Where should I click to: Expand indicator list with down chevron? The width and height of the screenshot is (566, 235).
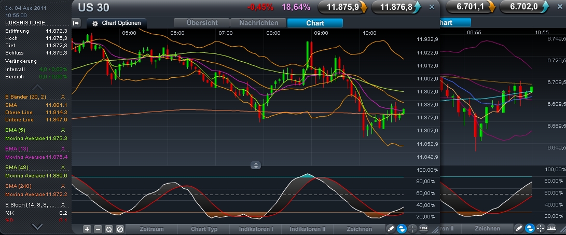pyautogui.click(x=37, y=227)
